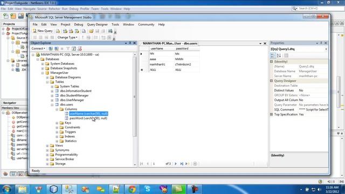Screen dimensions: 345x194
Task: Select the dbo.UserManager table
Action: pos(72,100)
